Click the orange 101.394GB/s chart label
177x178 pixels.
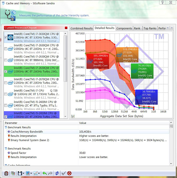[x=127, y=55]
